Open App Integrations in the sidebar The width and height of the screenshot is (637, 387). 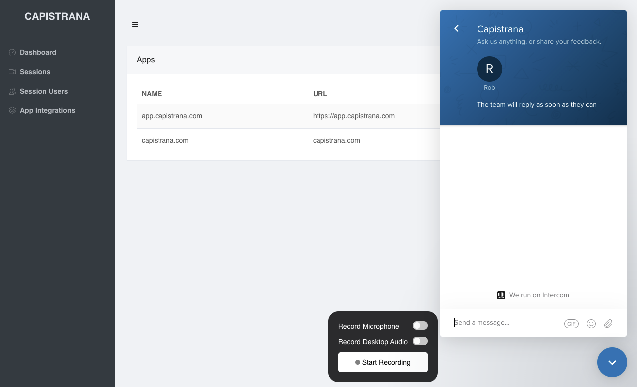click(47, 110)
